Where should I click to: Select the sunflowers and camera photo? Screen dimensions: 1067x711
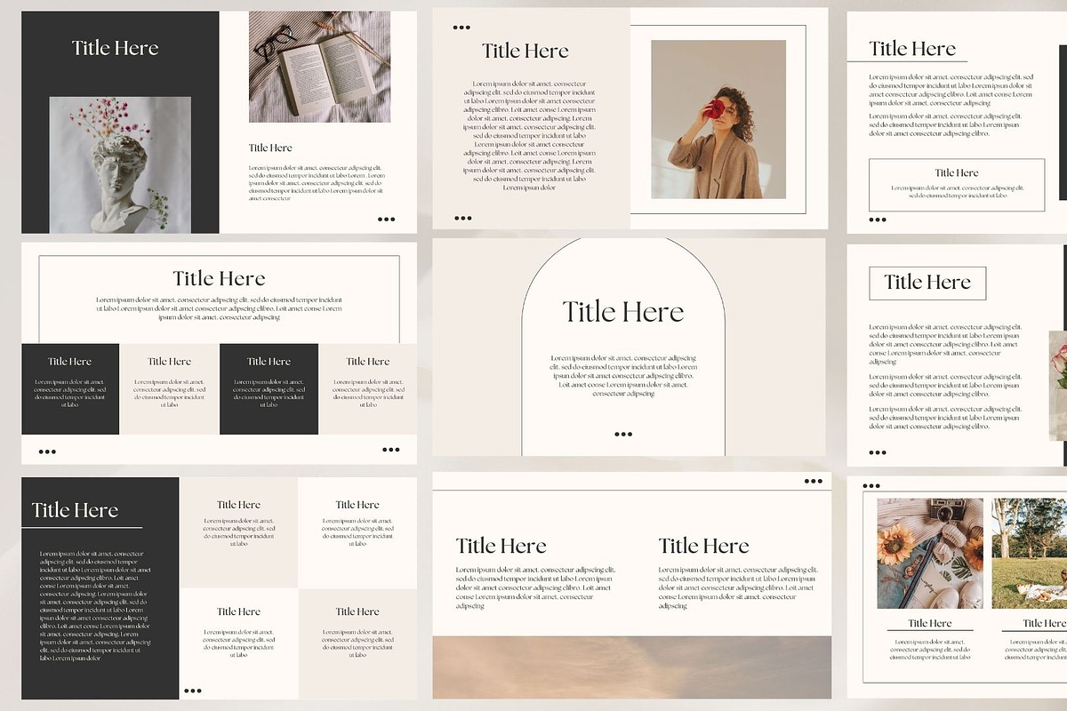(x=930, y=553)
